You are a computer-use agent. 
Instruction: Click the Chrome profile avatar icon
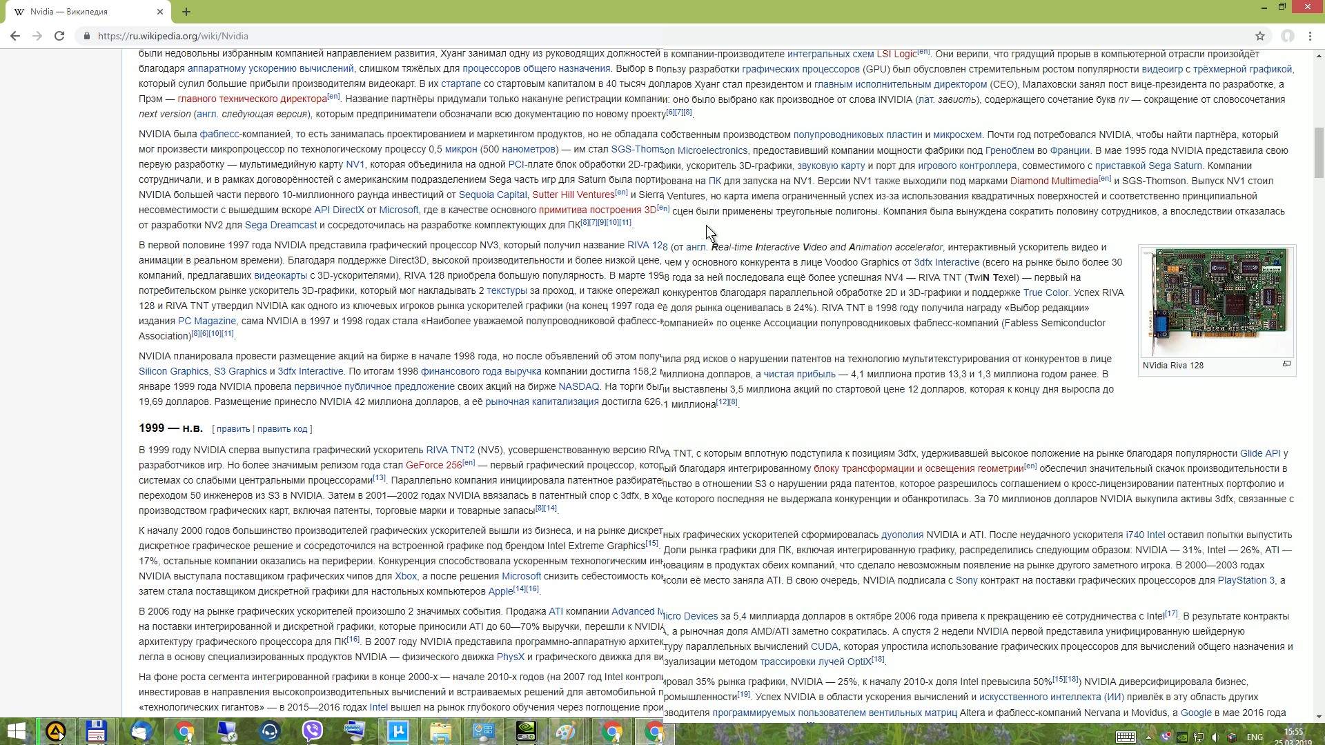tap(1288, 36)
